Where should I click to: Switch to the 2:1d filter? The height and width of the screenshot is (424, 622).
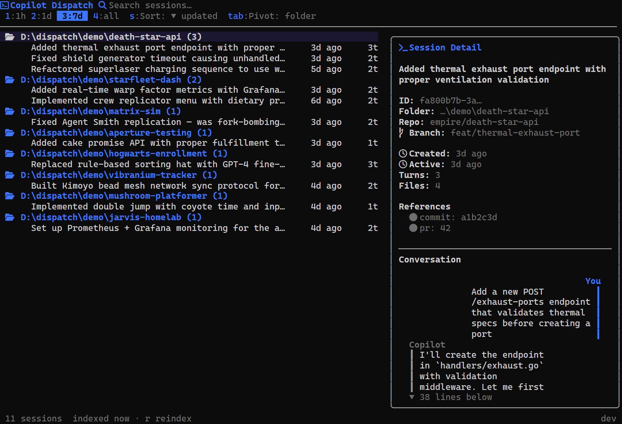(41, 16)
